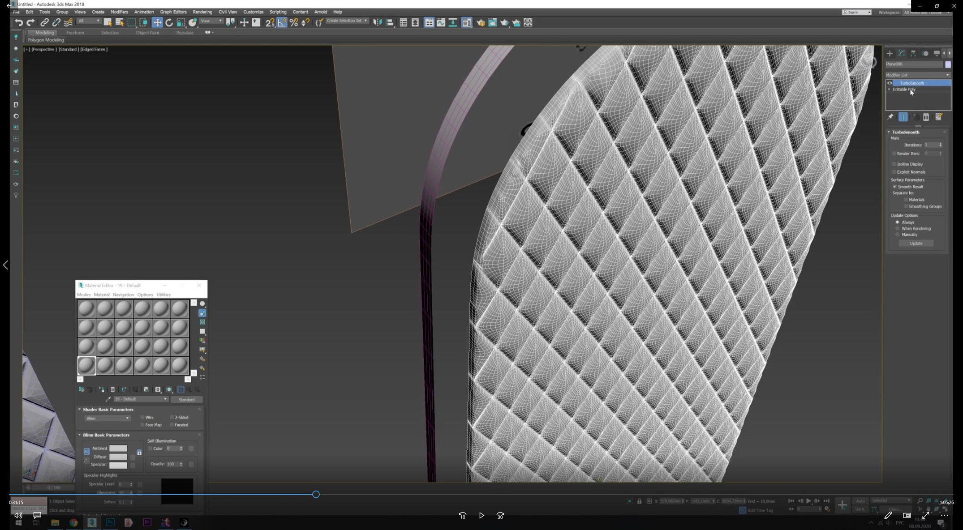Open the View reference coordinate dropdown

(x=211, y=21)
